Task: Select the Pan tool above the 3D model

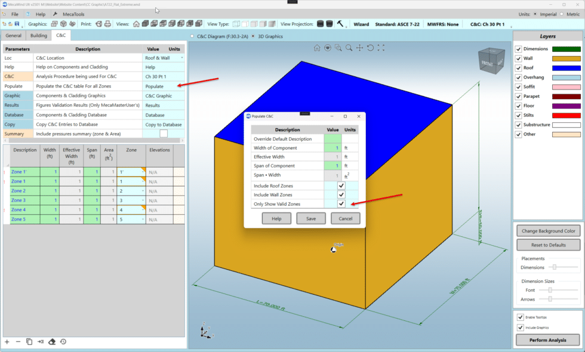Action: pyautogui.click(x=359, y=47)
